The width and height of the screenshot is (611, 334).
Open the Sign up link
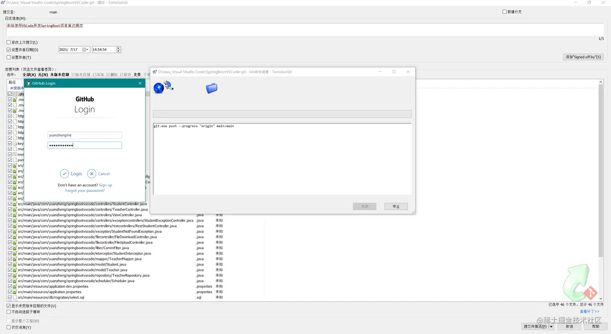(105, 185)
